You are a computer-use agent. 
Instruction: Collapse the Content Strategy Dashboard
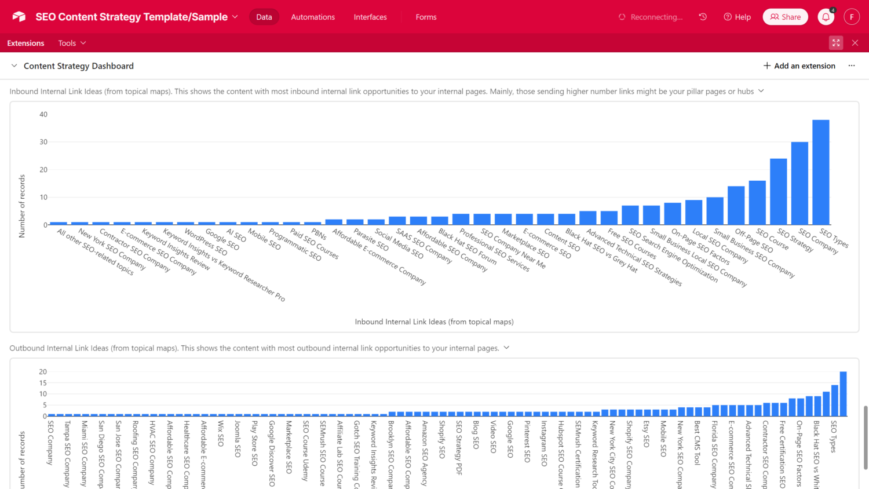tap(14, 66)
